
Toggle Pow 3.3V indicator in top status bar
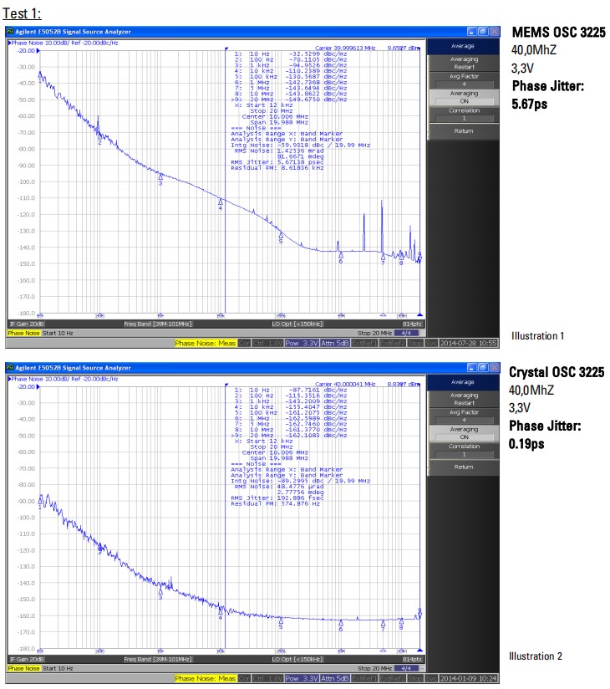pyautogui.click(x=302, y=343)
